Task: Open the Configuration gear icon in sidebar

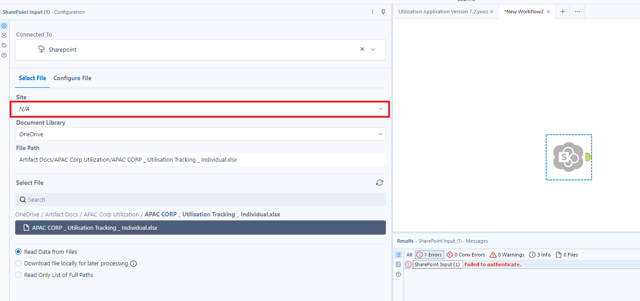Action: pos(4,26)
